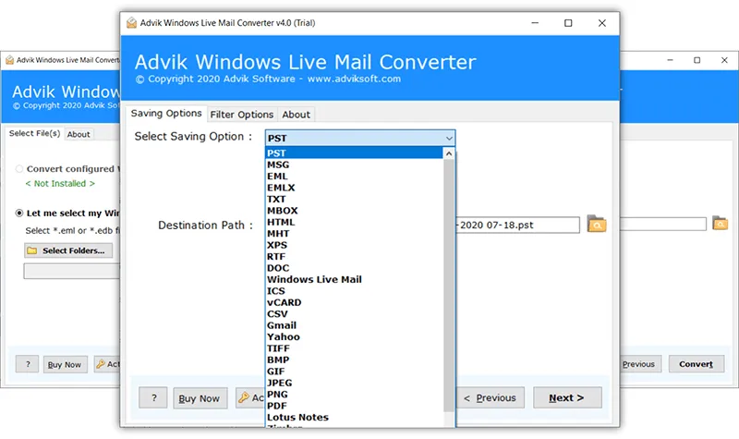Select GIF image format
This screenshot has height=439, width=739.
point(354,372)
